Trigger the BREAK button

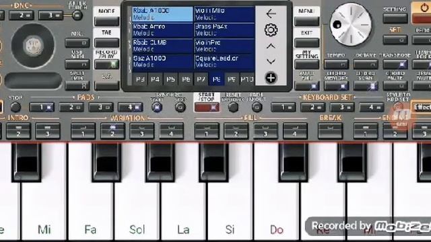coord(331,131)
